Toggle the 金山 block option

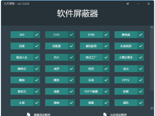point(129,69)
